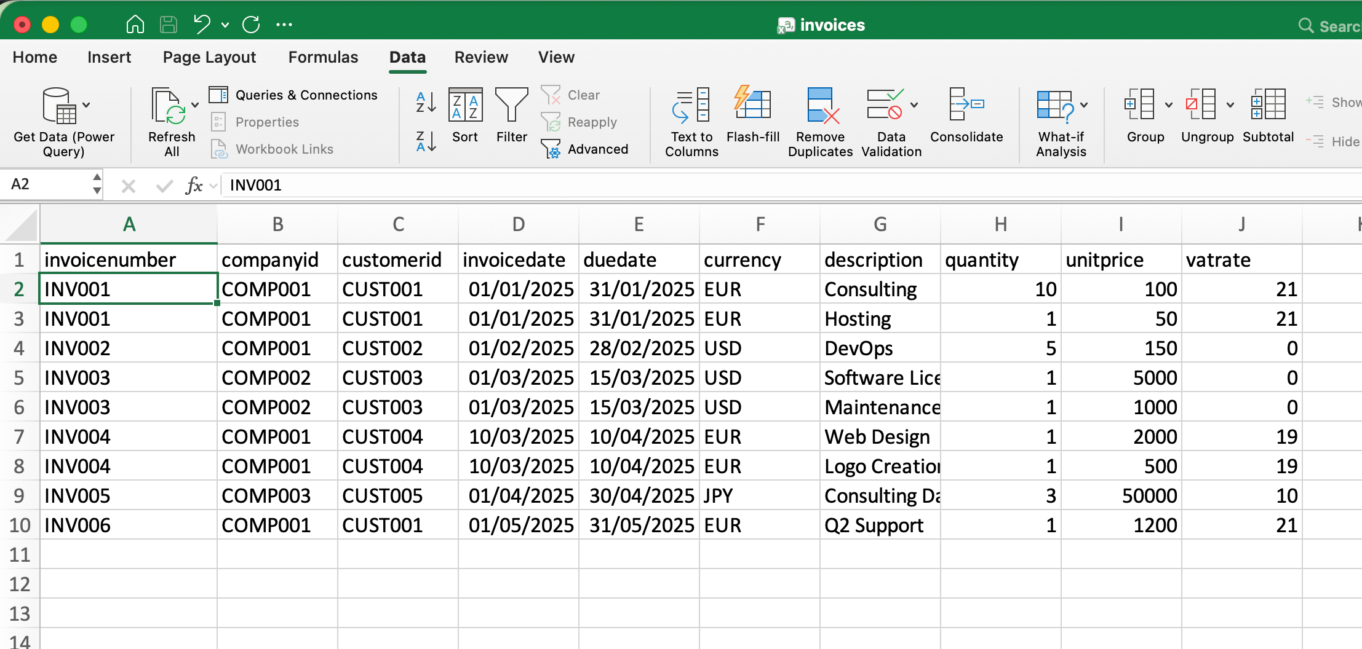Expand the What-if Analysis dropdown arrow
Viewport: 1362px width, 649px height.
1084,104
